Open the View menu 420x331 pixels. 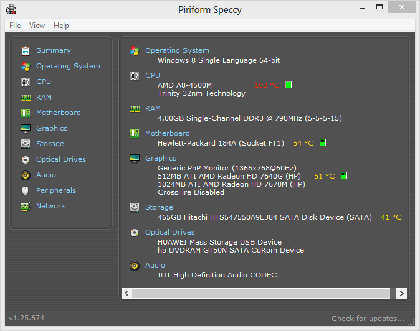point(37,26)
